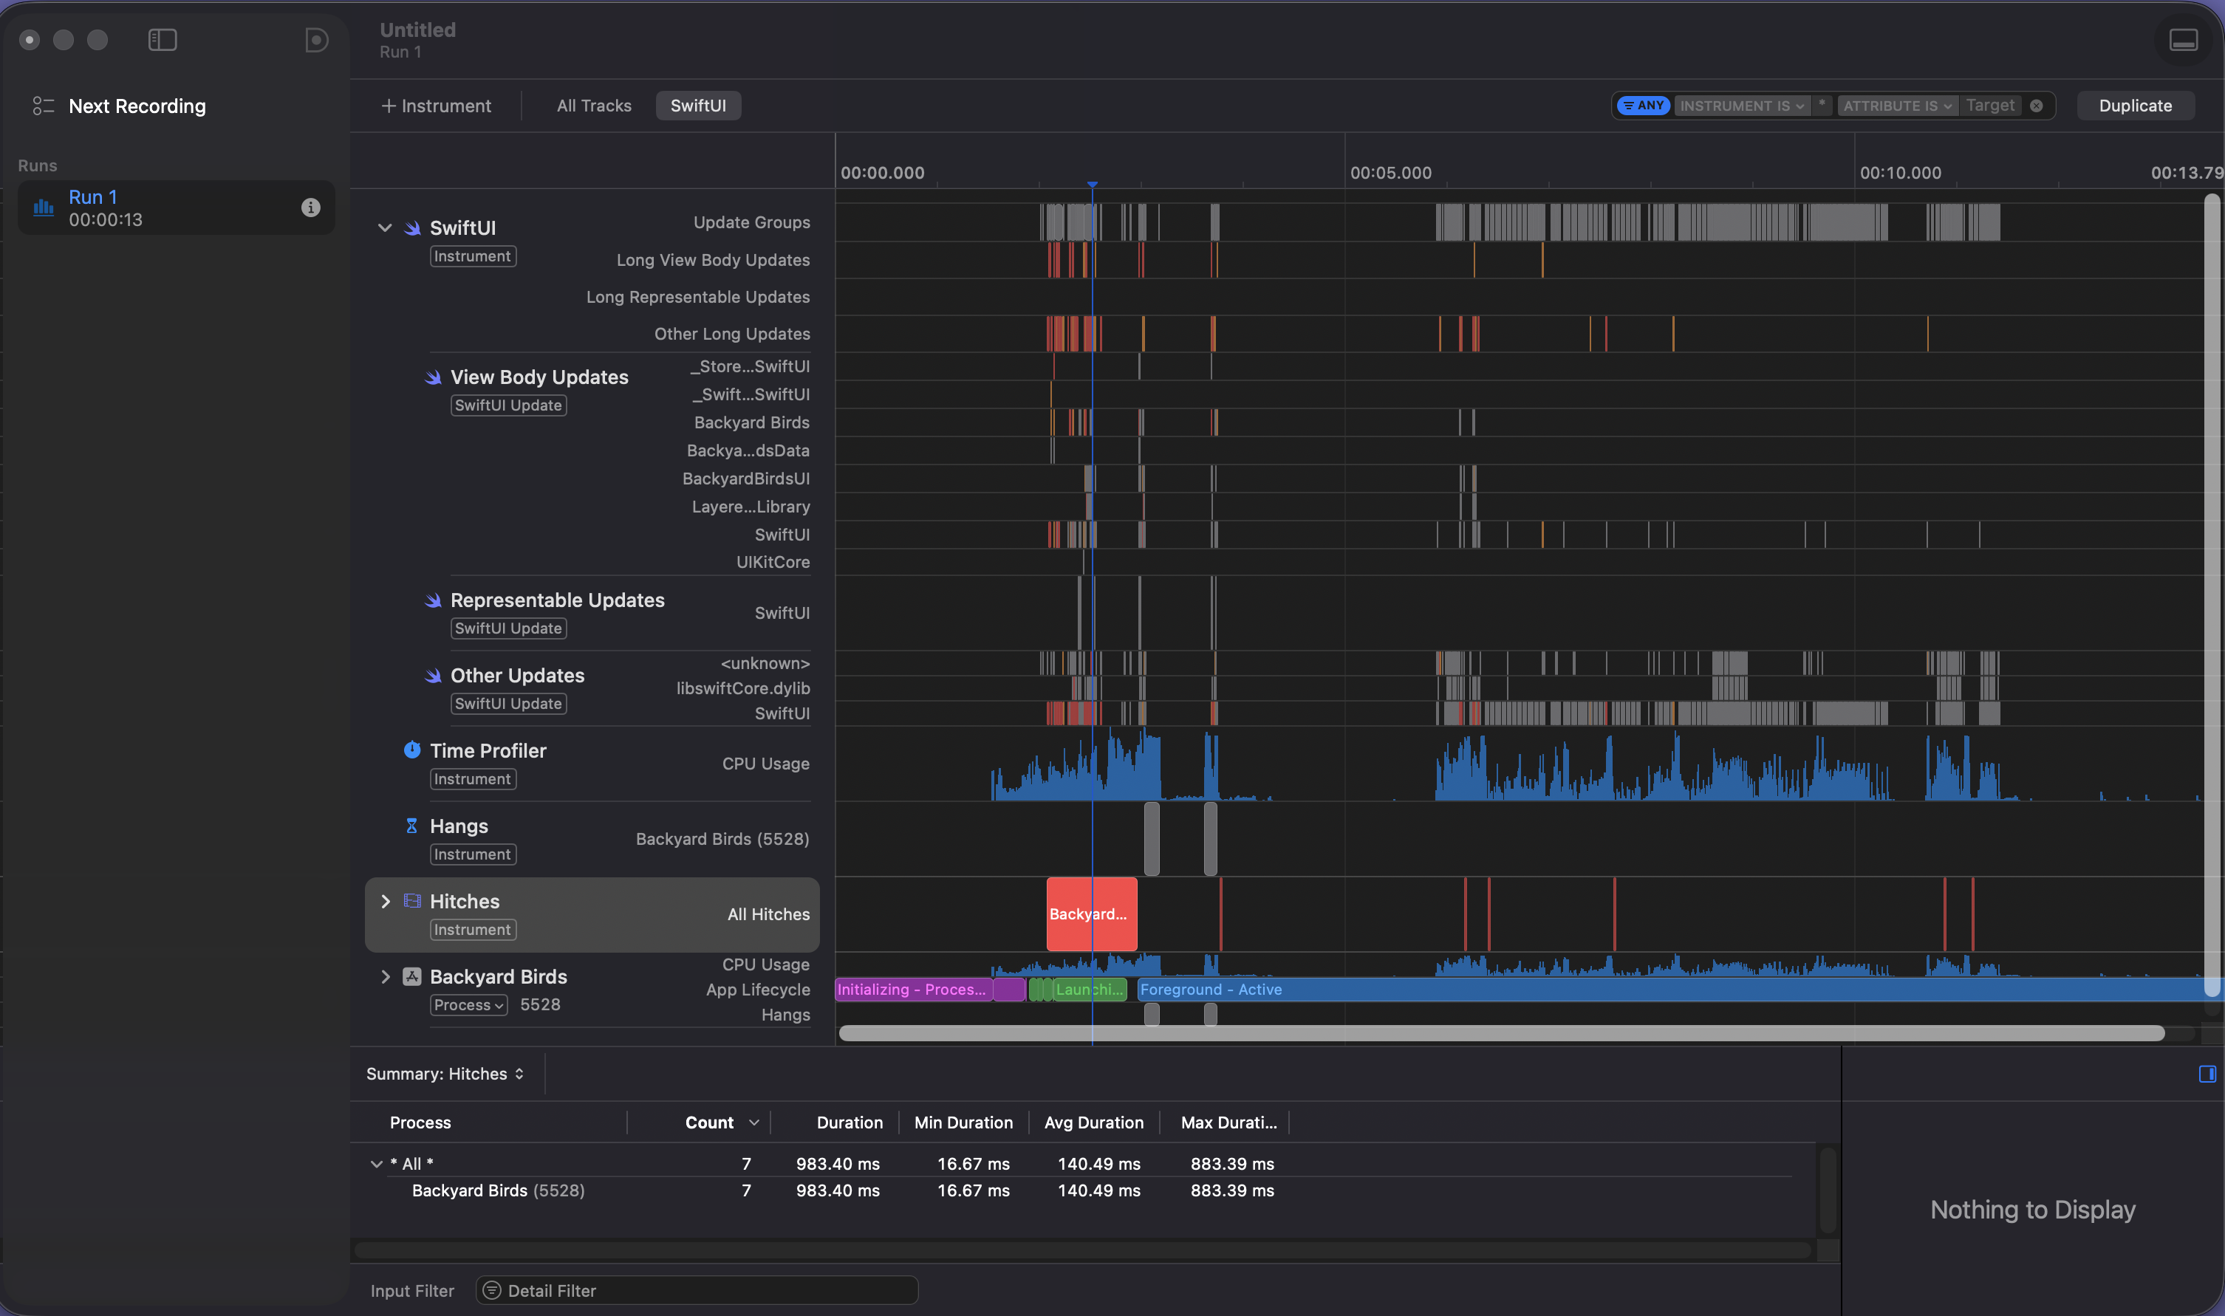Click the Hangs hourglass icon
Image resolution: width=2225 pixels, height=1316 pixels.
pos(411,826)
